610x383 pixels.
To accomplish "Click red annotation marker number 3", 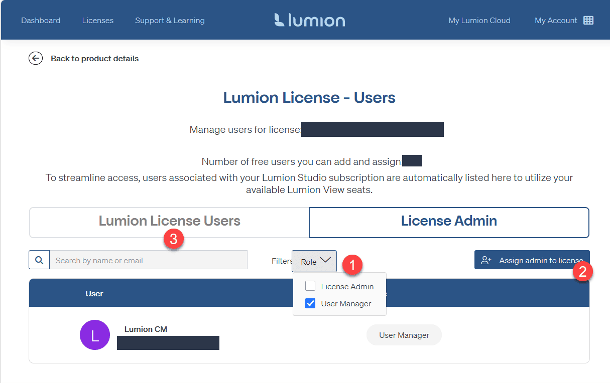I will coord(173,240).
